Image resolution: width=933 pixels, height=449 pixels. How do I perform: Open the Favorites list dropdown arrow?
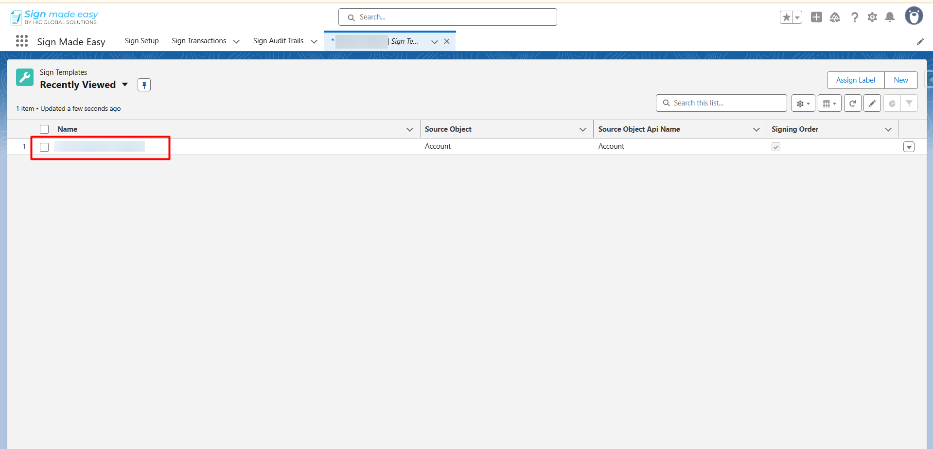[x=797, y=17]
